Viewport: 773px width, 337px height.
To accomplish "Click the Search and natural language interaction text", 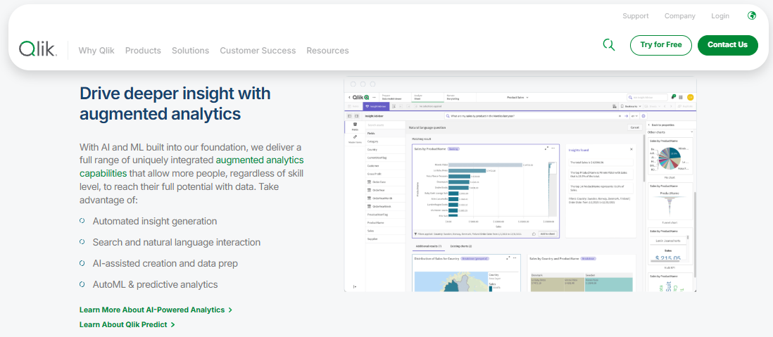I will [177, 243].
